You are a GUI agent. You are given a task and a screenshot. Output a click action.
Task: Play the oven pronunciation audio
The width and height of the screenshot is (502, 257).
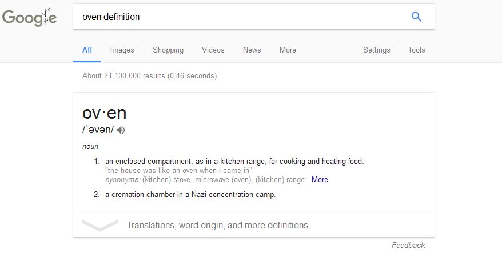[x=121, y=130]
